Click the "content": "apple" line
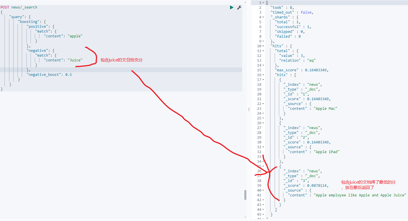This screenshot has width=408, height=221. click(x=63, y=36)
